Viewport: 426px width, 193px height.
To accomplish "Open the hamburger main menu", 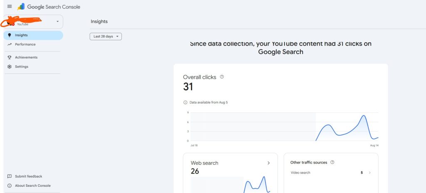I will 10,7.
